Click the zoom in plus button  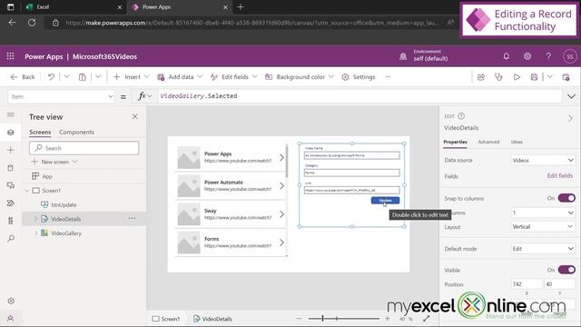coord(388,319)
